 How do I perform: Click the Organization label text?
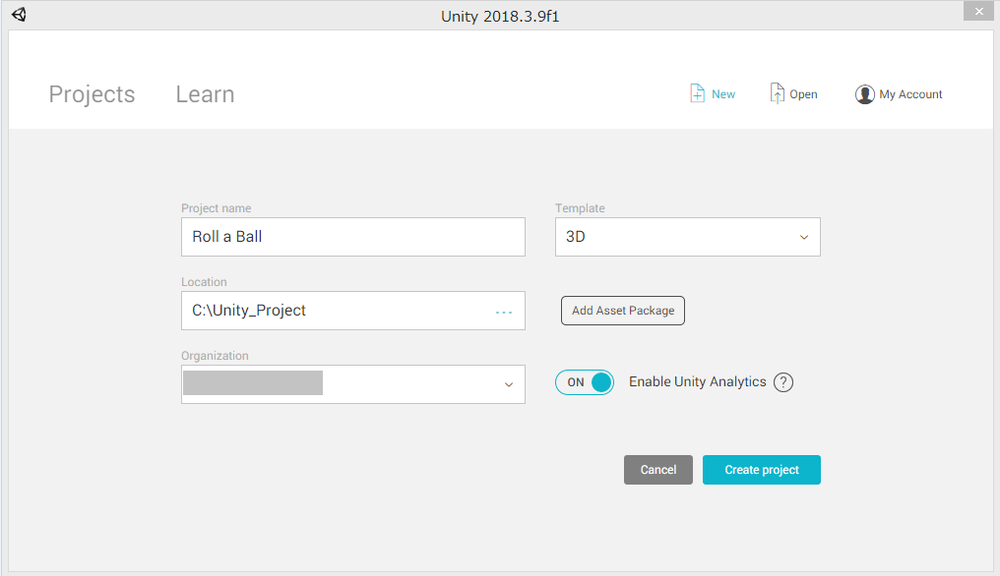pos(215,356)
